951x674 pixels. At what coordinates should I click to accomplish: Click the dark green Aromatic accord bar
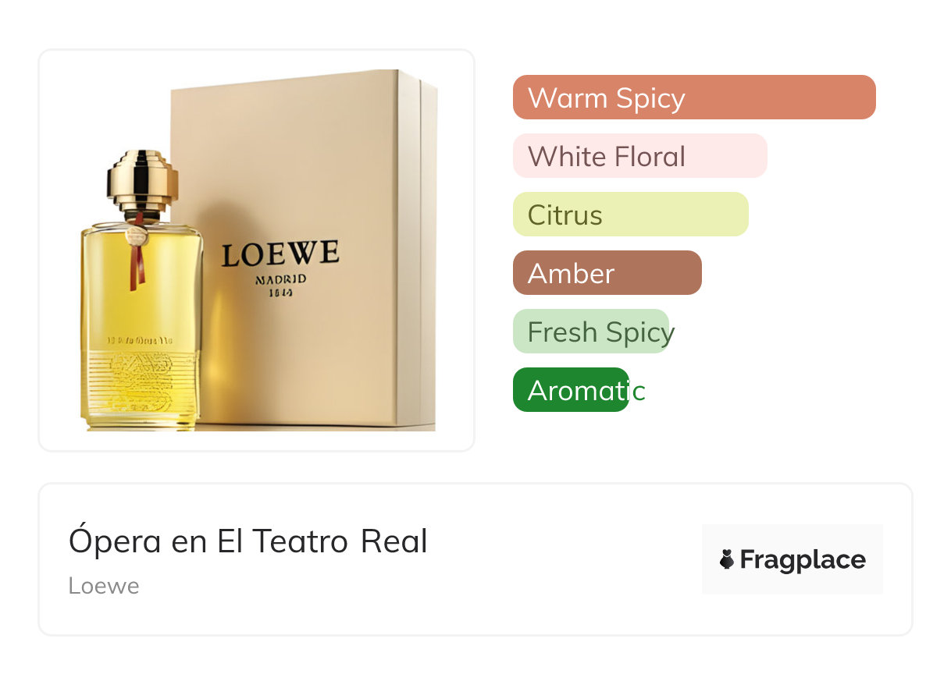(571, 390)
